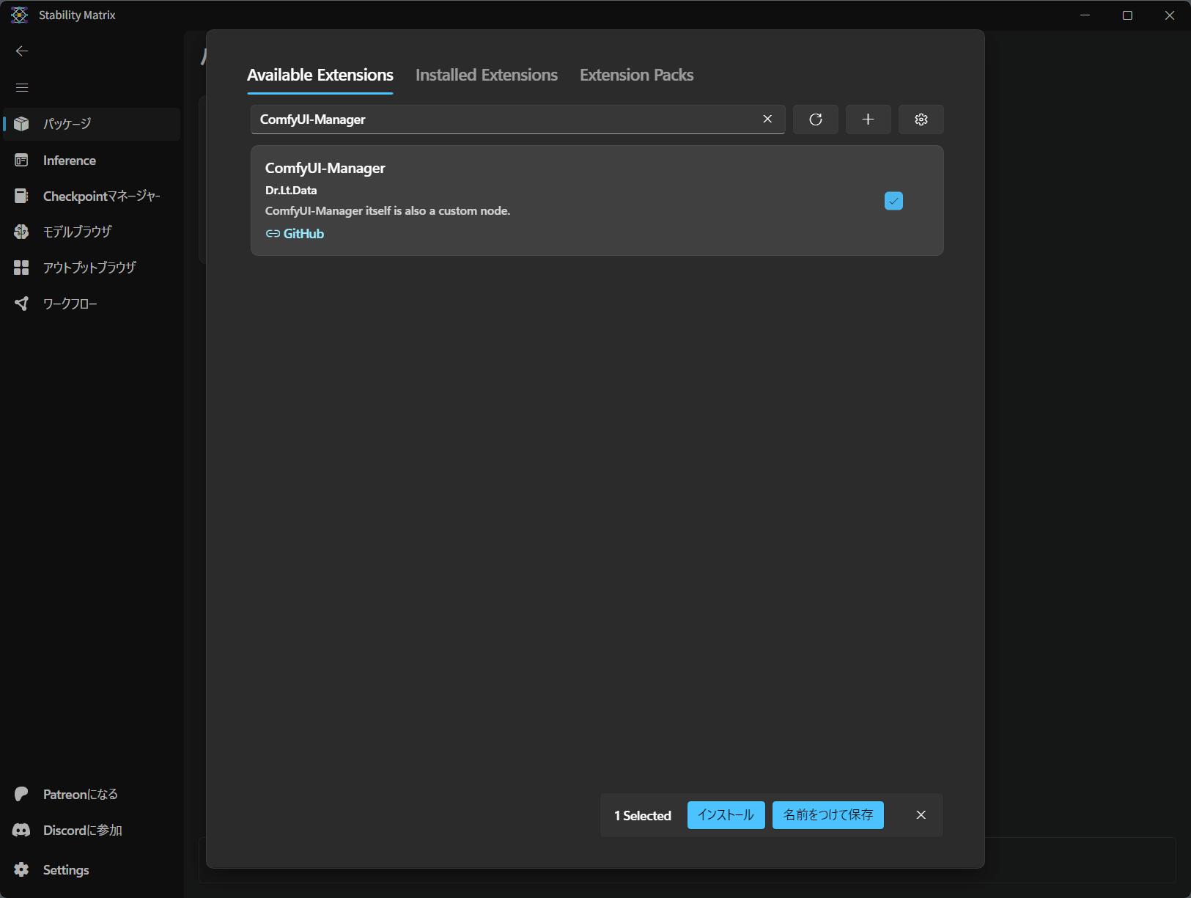Click inside the extension search field
The height and width of the screenshot is (898, 1191).
pos(506,119)
